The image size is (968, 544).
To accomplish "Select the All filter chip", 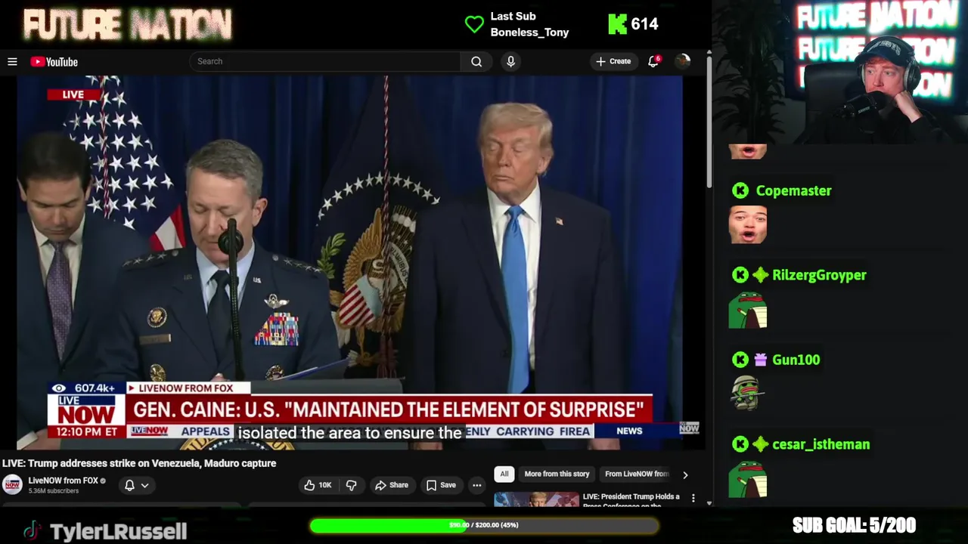I will (x=504, y=474).
